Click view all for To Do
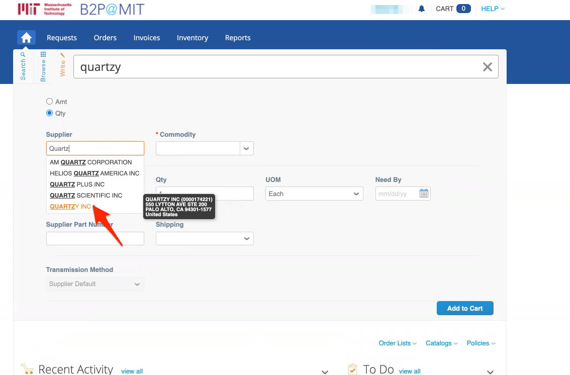 point(410,371)
